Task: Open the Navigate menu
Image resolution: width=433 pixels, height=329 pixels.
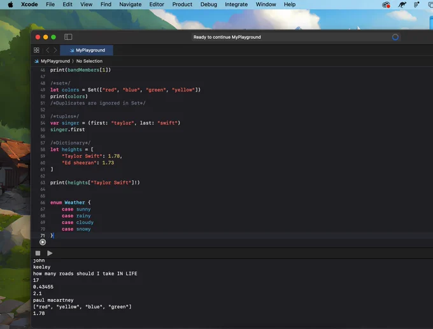Action: pyautogui.click(x=131, y=4)
